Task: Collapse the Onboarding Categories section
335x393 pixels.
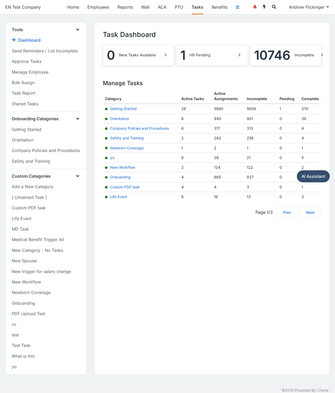Action: point(78,119)
